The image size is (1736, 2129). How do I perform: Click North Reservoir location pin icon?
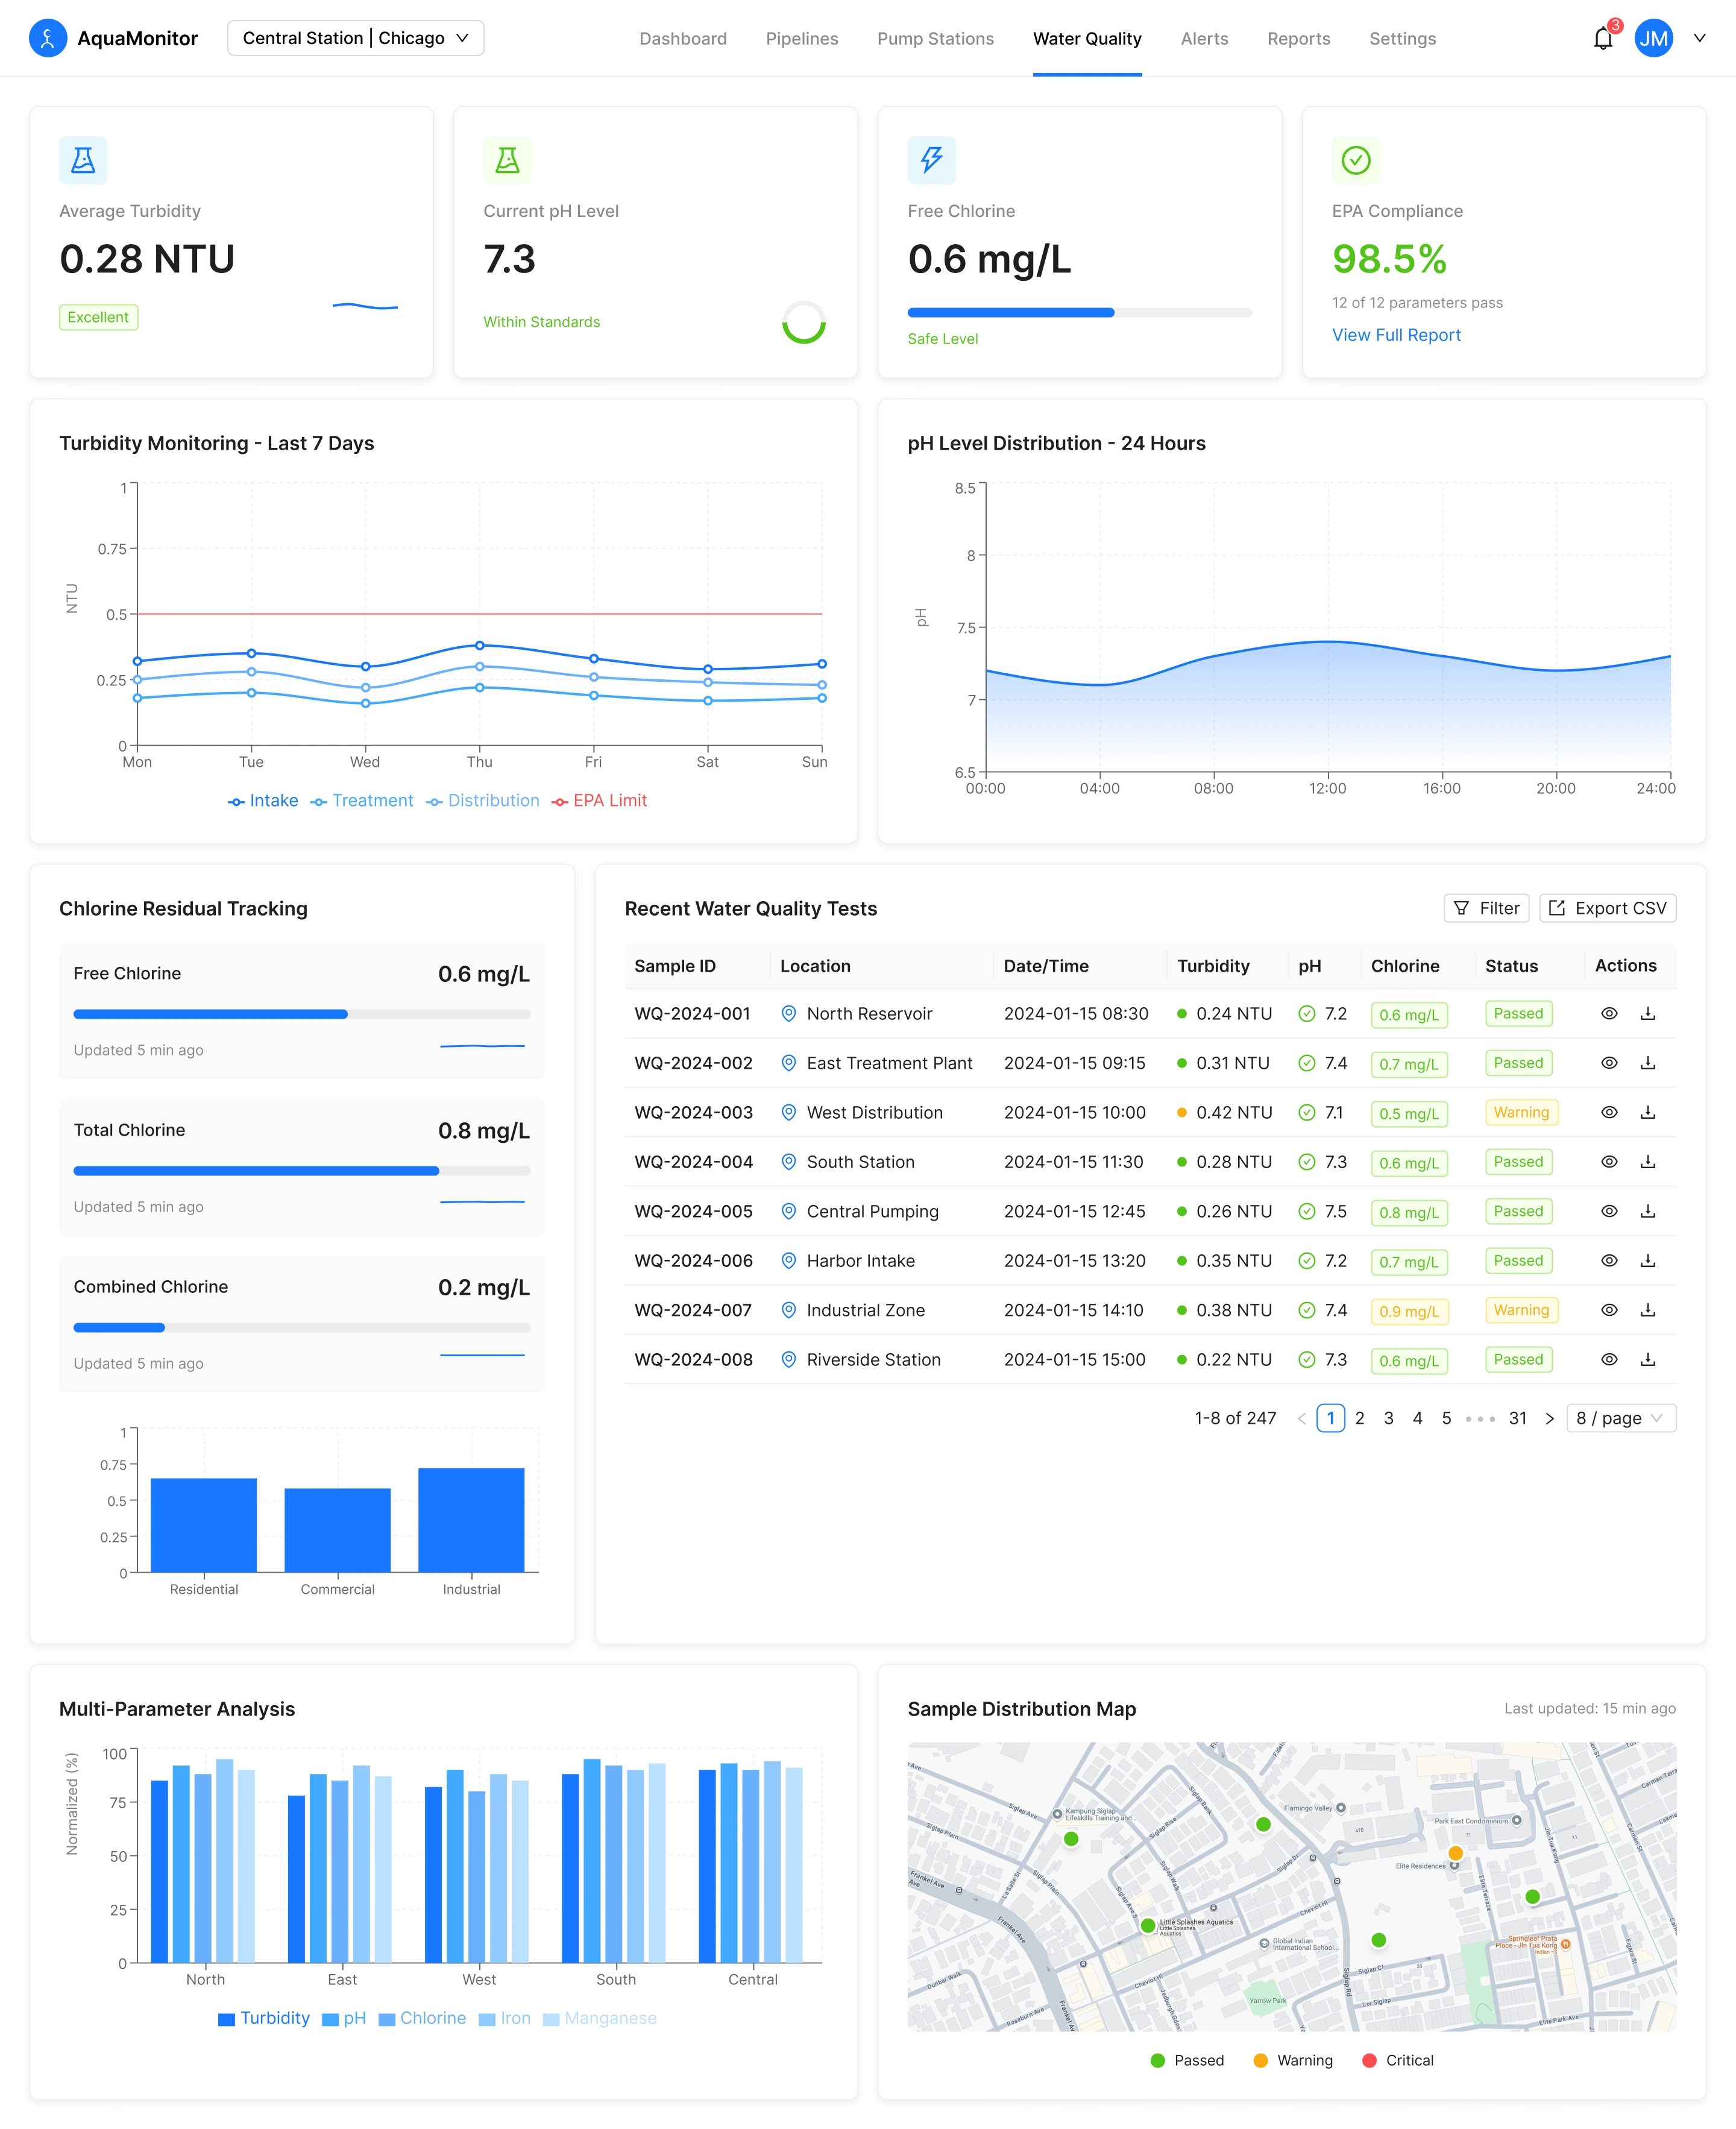[788, 1014]
